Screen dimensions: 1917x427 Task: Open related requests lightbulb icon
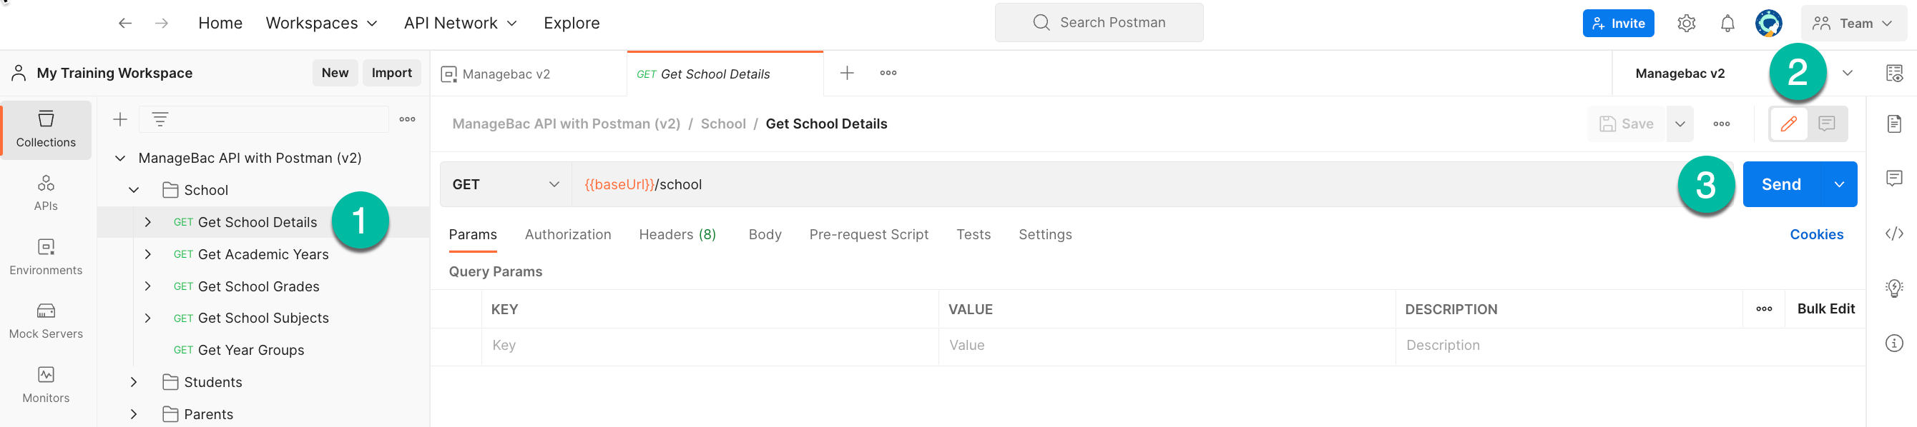(x=1894, y=288)
